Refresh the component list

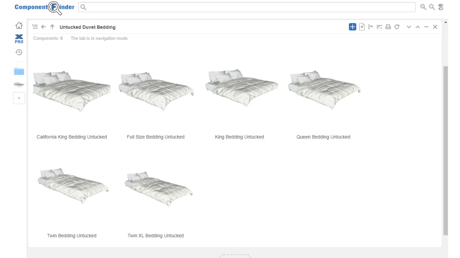tap(397, 27)
